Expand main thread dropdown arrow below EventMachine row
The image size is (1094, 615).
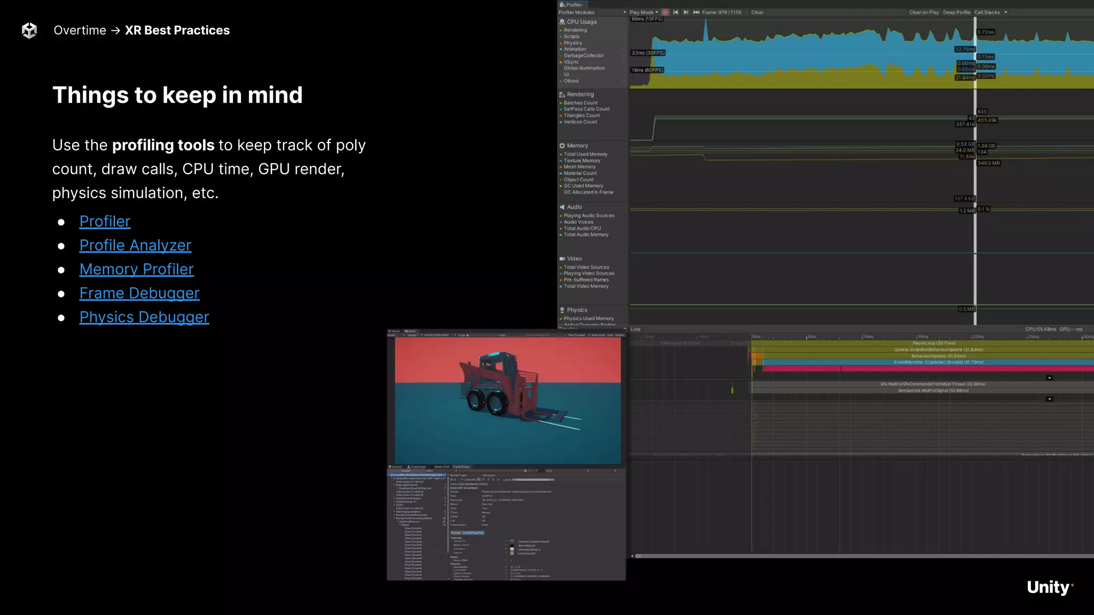coord(1049,378)
